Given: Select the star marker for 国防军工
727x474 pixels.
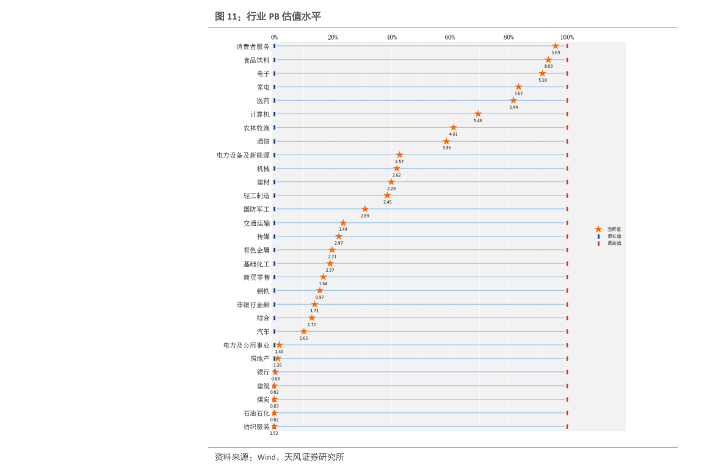Looking at the screenshot, I should point(365,209).
